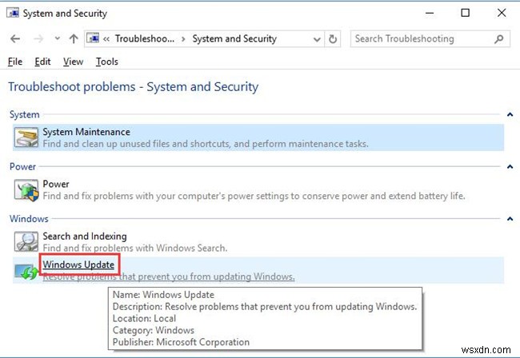520x358 pixels.
Task: Open the File menu
Action: coord(15,62)
